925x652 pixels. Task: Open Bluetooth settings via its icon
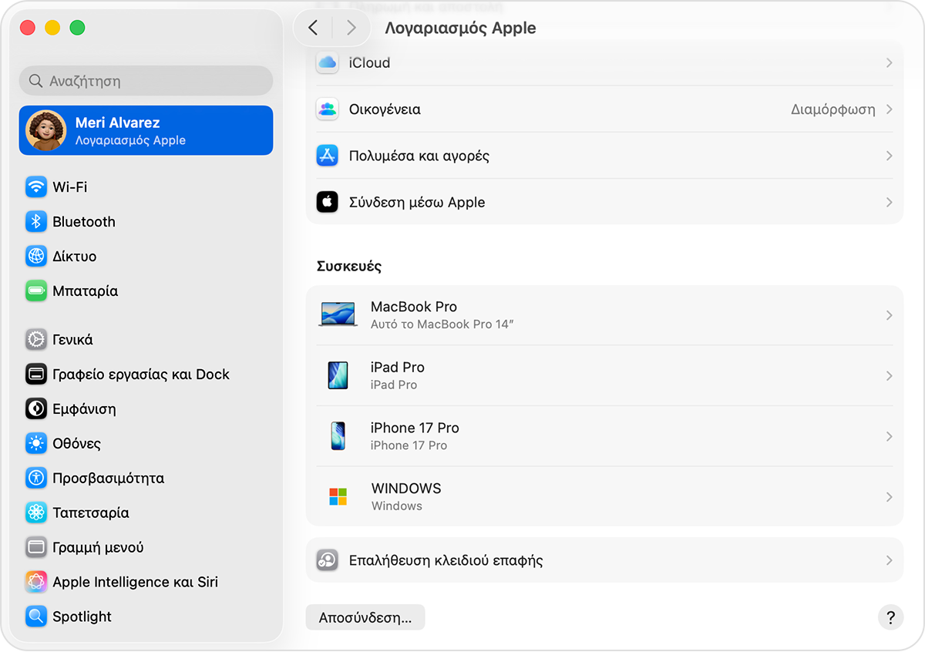pyautogui.click(x=36, y=221)
